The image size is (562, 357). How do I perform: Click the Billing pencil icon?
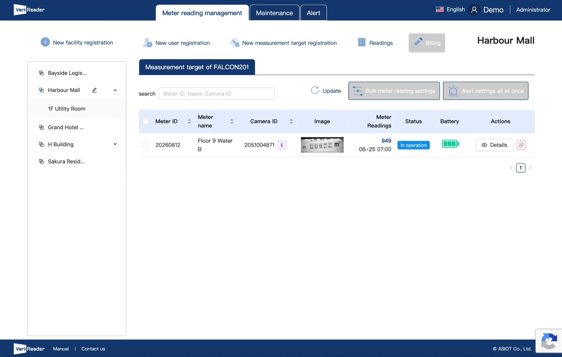[x=417, y=42]
